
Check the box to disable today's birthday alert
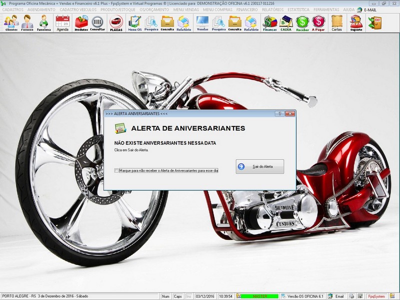tap(116, 170)
